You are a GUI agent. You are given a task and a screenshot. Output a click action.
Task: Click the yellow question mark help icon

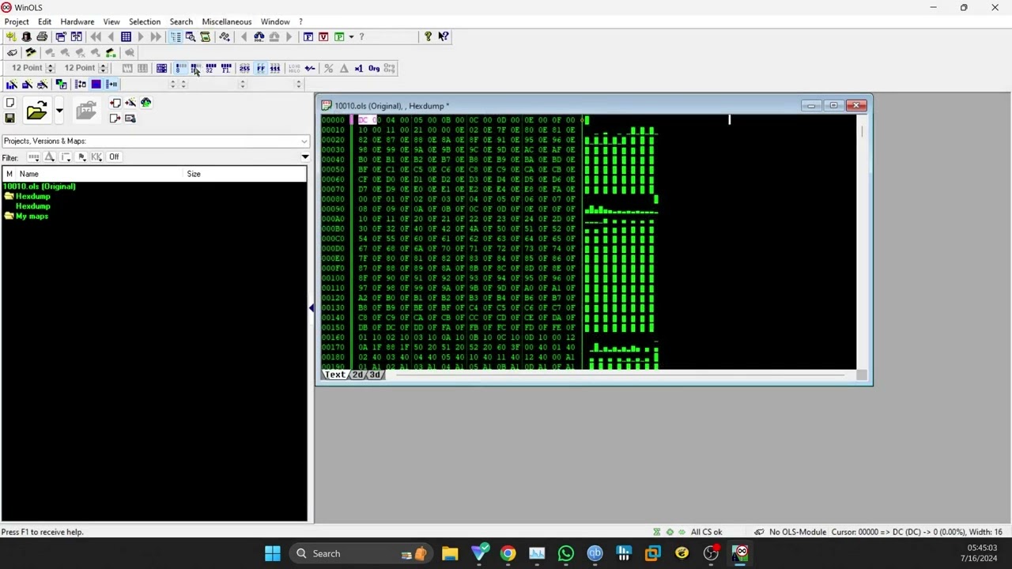[x=428, y=36]
